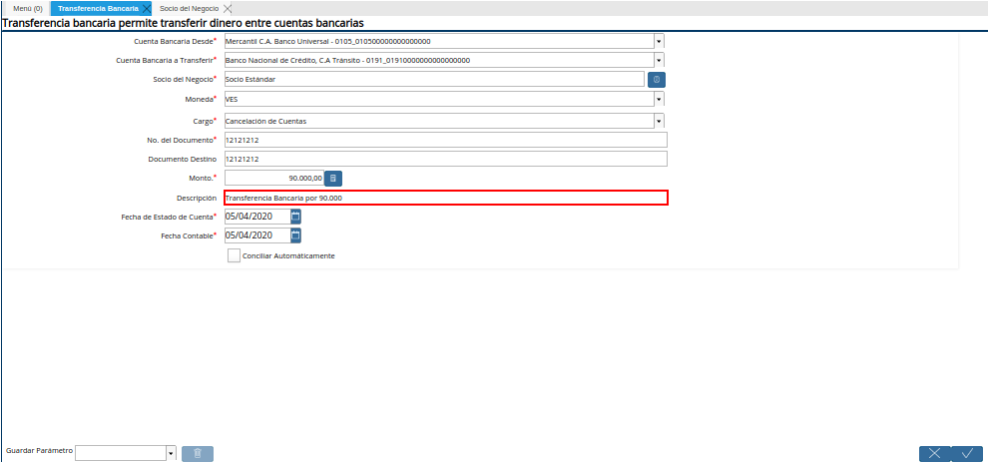Open calendar for Fecha de Estado de Cuenta

click(295, 217)
